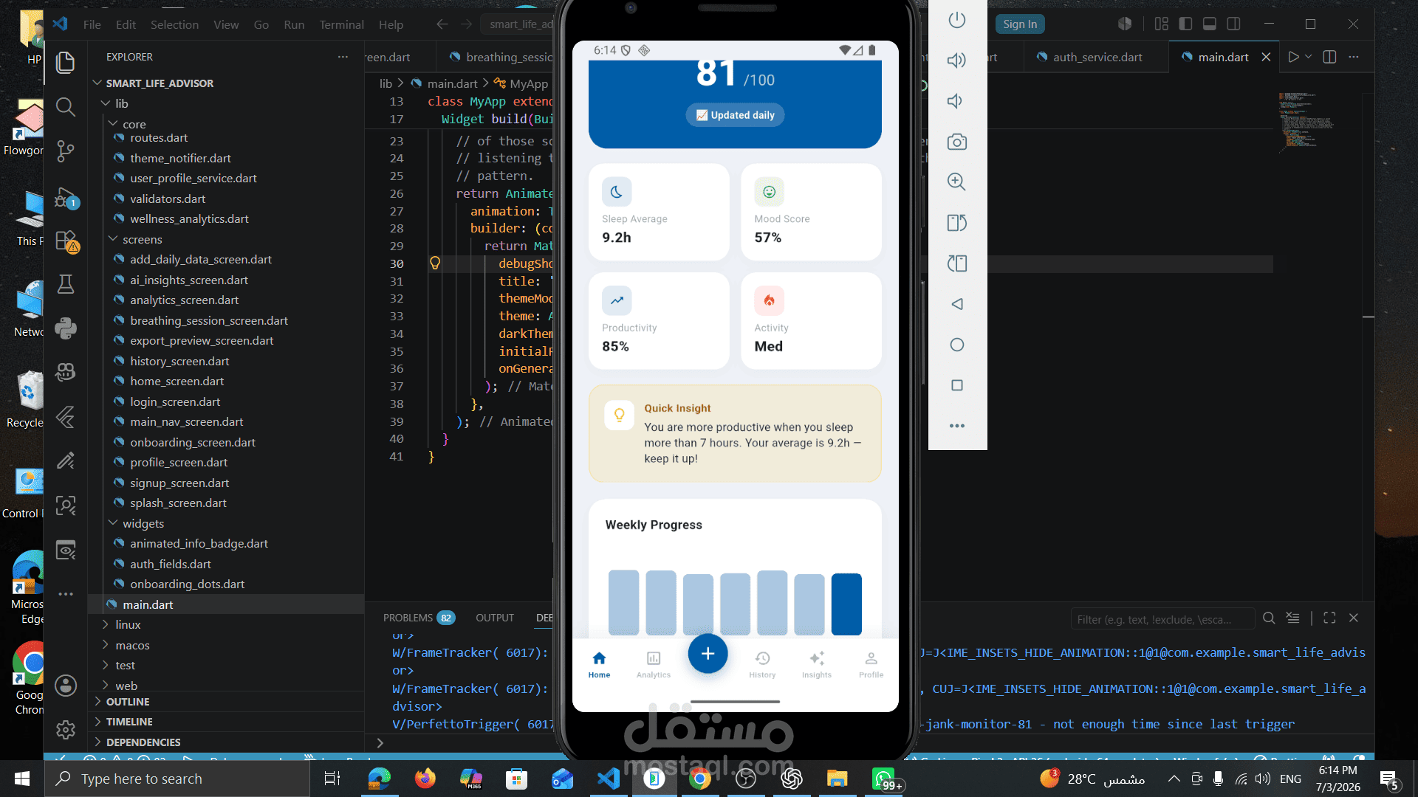The width and height of the screenshot is (1418, 797).
Task: Click the lightbulb code action on line 30
Action: point(435,263)
